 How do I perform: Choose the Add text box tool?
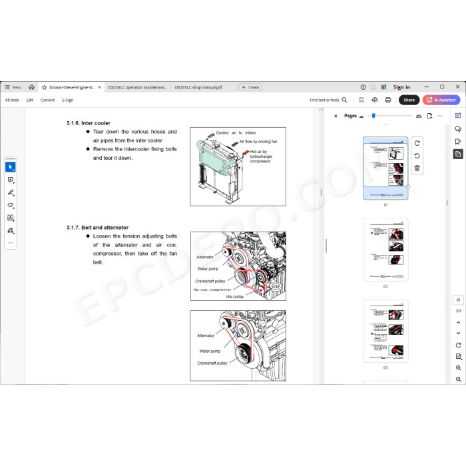[11, 218]
